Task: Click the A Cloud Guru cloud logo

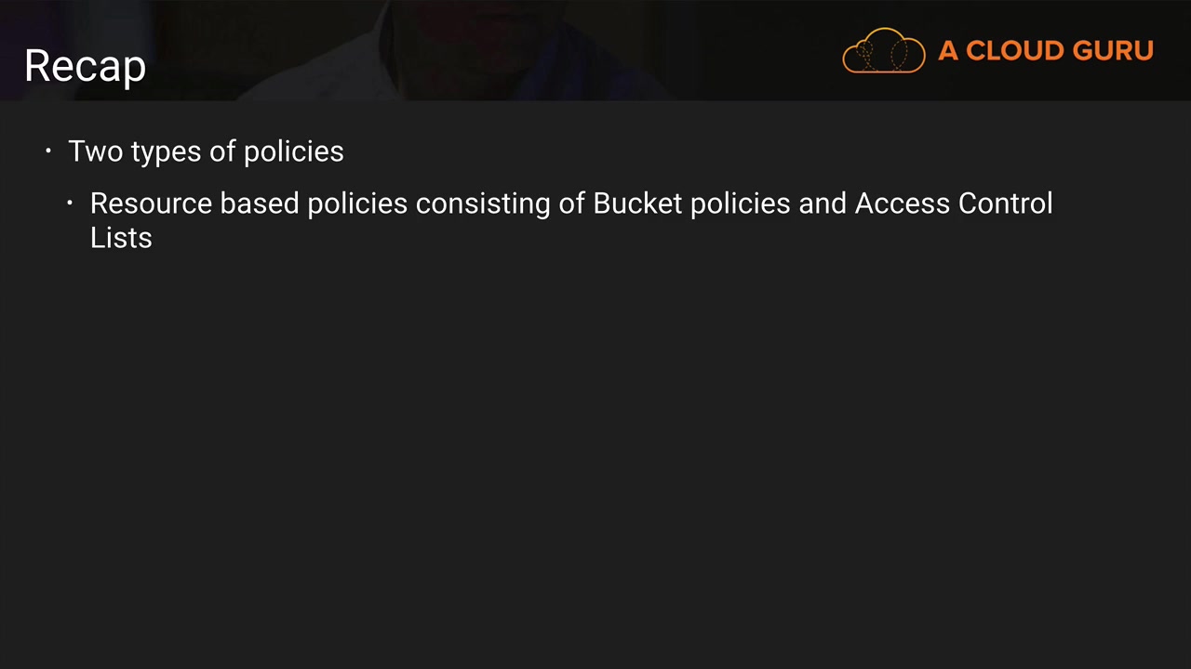Action: [883, 50]
